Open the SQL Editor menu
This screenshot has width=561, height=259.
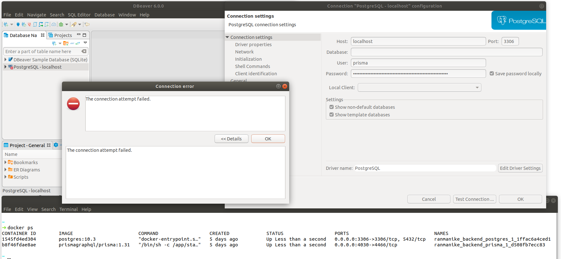pos(79,15)
